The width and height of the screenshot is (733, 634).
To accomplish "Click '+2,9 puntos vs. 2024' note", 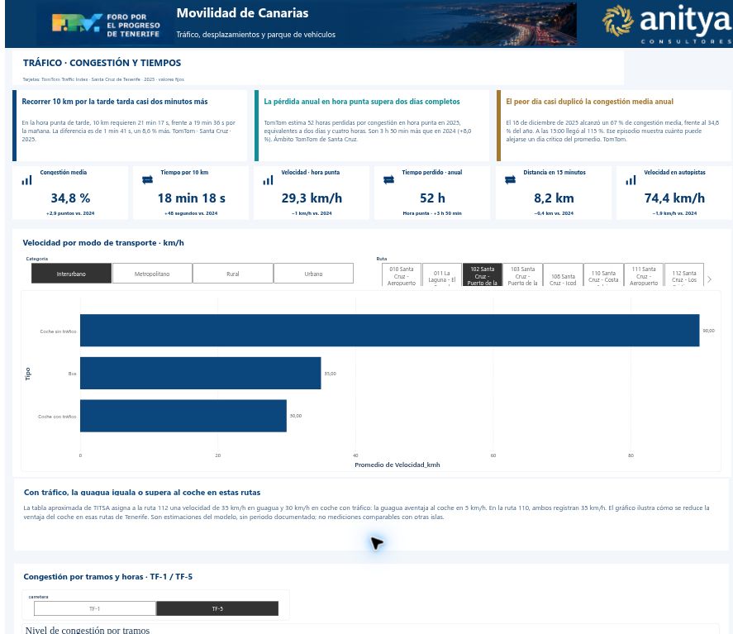I will point(70,213).
